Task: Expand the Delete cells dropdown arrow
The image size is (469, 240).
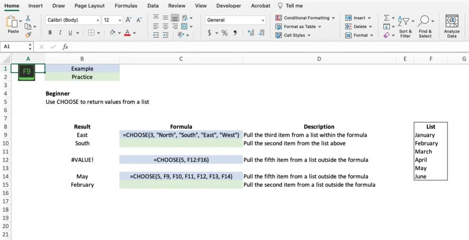Action: pyautogui.click(x=370, y=27)
